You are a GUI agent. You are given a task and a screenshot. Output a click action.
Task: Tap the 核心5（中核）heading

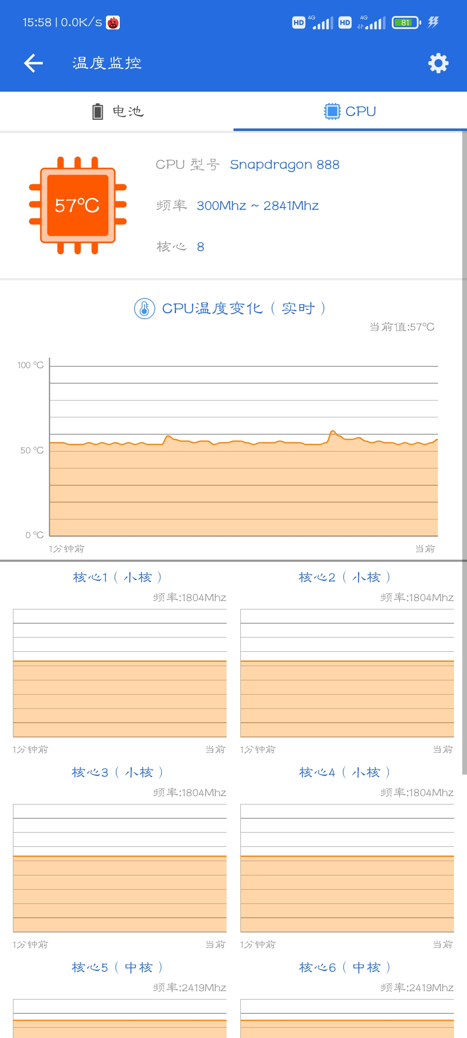[117, 968]
